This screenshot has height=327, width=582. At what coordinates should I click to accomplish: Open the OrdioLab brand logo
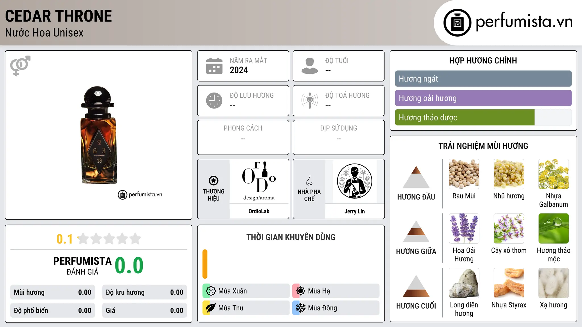[x=259, y=181]
